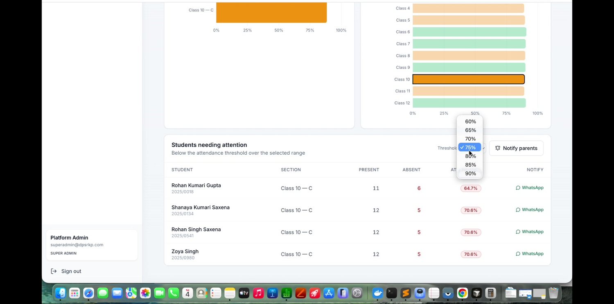
Task: Click WhatsApp icon for Zoya Singh
Action: 518,254
